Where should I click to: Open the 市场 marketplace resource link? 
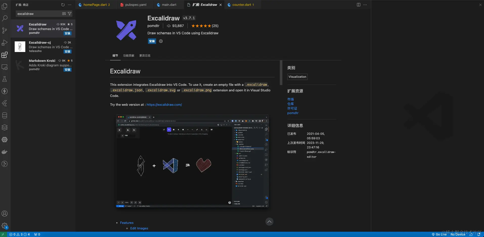tap(290, 99)
